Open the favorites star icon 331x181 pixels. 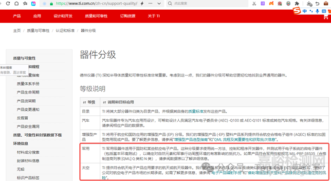click(x=25, y=3)
